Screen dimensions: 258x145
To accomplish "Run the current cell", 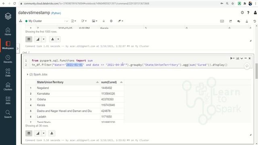I will [232, 58].
